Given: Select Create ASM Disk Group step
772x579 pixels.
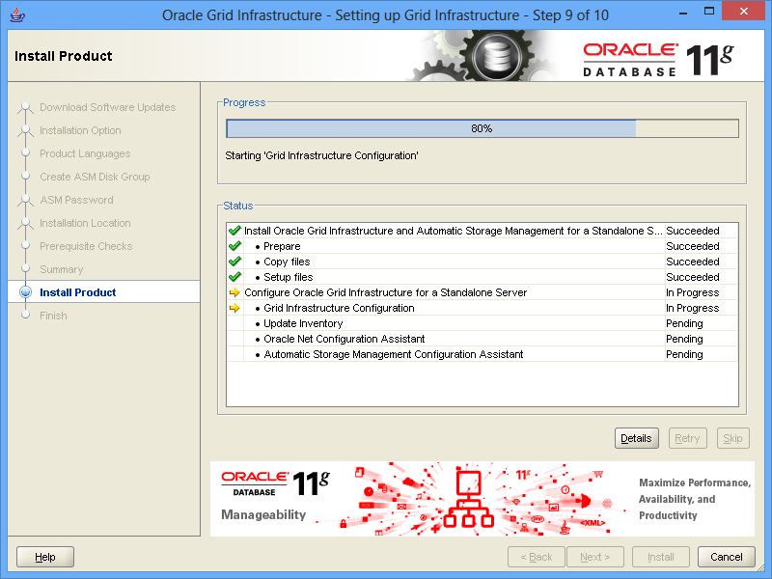Looking at the screenshot, I should pyautogui.click(x=95, y=177).
